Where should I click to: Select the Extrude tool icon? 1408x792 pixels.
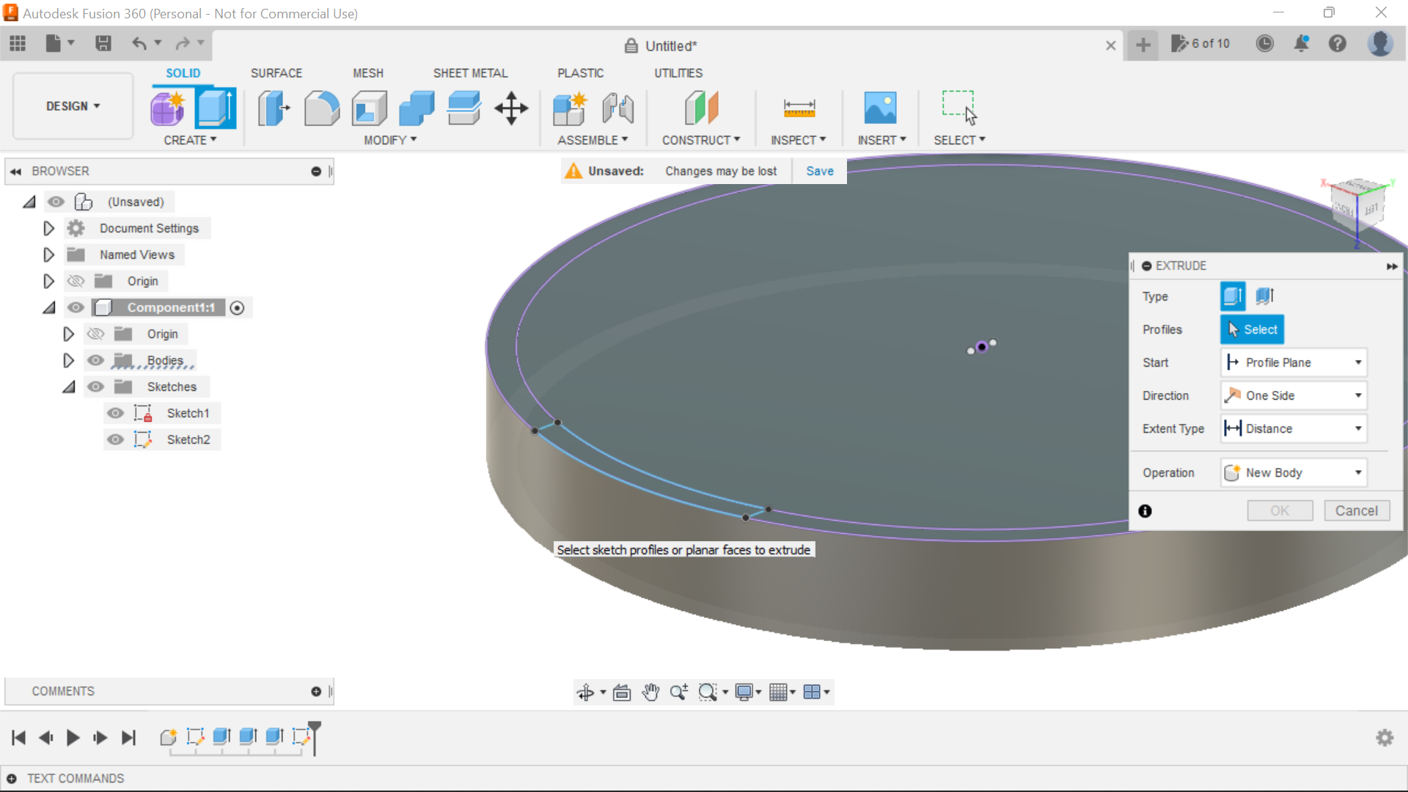[x=215, y=107]
